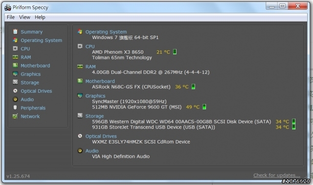Open the Operating System heading in summary panel
The width and height of the screenshot is (313, 185).
coord(106,32)
